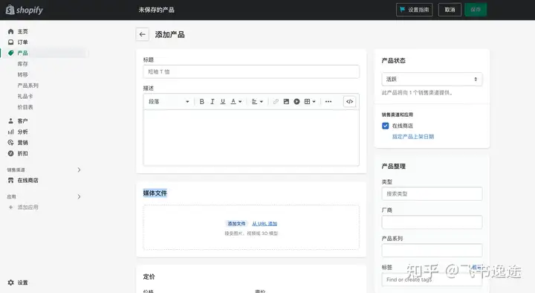The image size is (535, 293).
Task: Expand 应用 apps section chevron
Action: point(79,197)
